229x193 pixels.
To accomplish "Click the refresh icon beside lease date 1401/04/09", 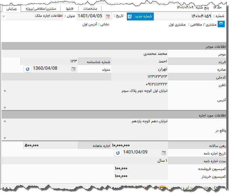I will coord(118,153).
